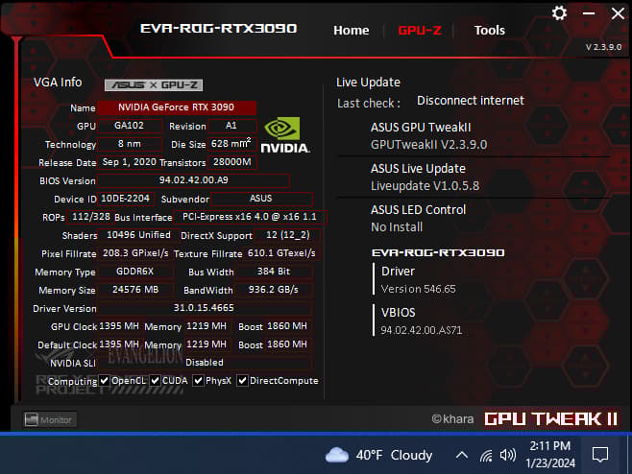Click the NVIDIA SLI value Disabled
The image size is (632, 474).
click(x=205, y=363)
